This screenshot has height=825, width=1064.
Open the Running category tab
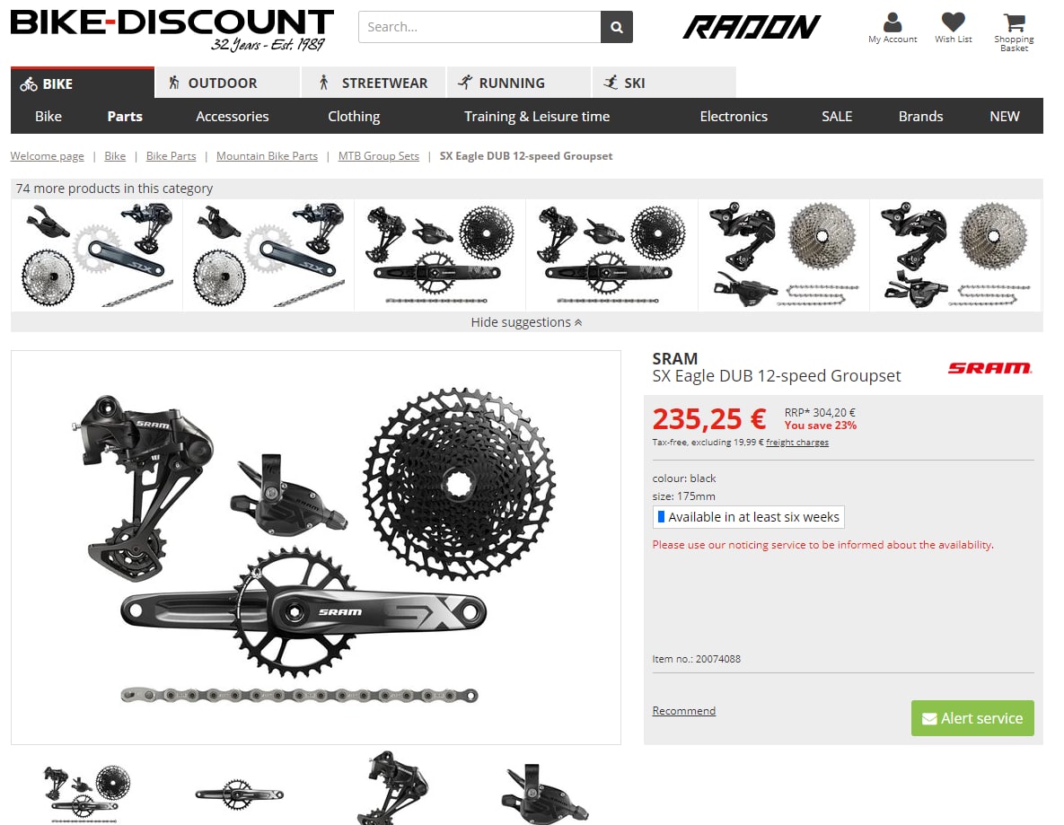pyautogui.click(x=518, y=83)
